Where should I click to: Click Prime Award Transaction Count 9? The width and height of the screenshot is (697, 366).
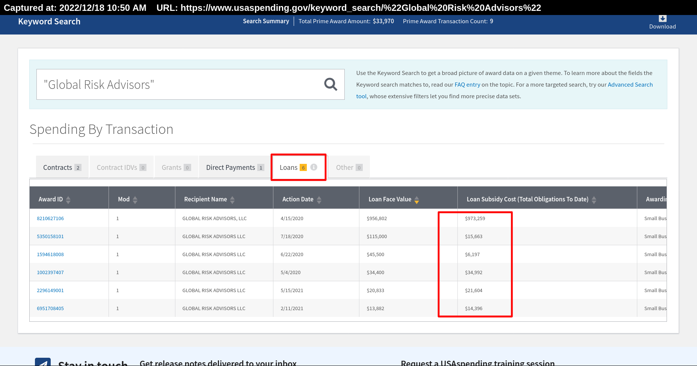pos(448,21)
